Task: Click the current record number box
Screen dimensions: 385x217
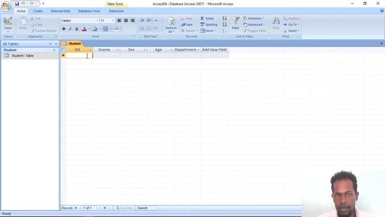Action: click(90, 208)
